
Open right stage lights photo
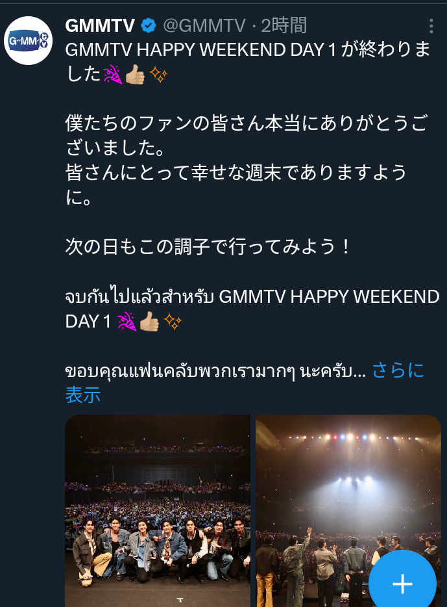click(348, 511)
